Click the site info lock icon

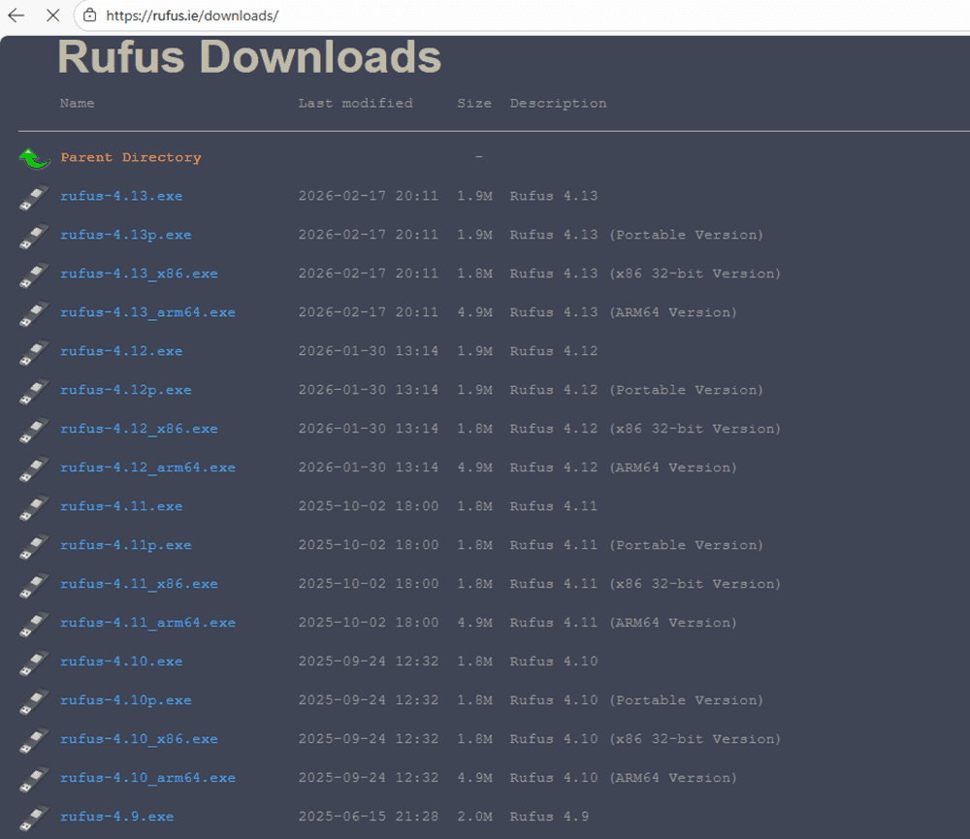[x=89, y=16]
